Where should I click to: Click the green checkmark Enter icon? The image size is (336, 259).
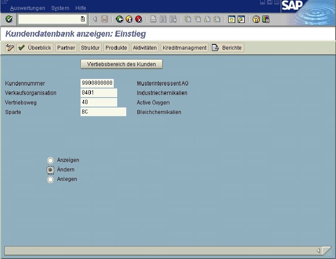[9, 19]
